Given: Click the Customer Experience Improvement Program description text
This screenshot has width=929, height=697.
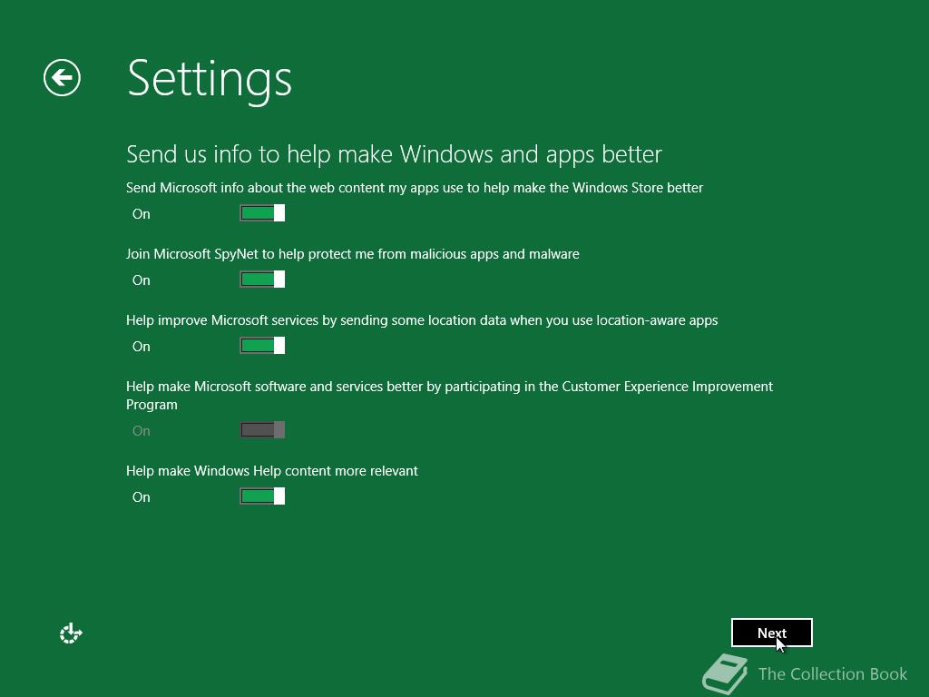Looking at the screenshot, I should pos(449,396).
